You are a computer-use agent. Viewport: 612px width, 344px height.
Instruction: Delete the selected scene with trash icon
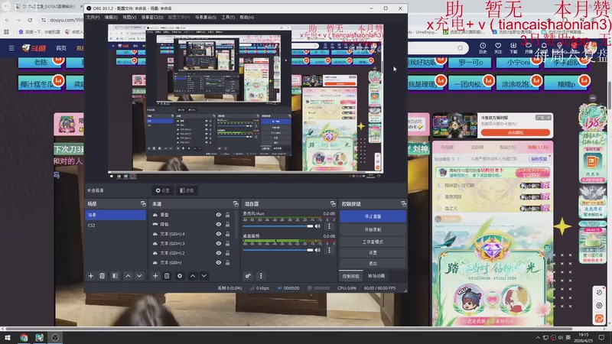pyautogui.click(x=102, y=276)
